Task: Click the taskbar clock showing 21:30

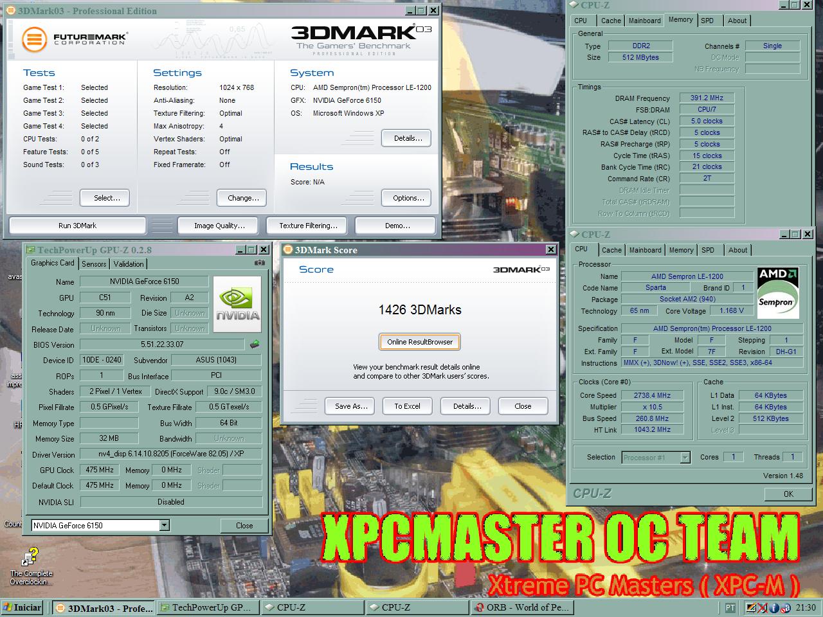Action: pyautogui.click(x=806, y=607)
